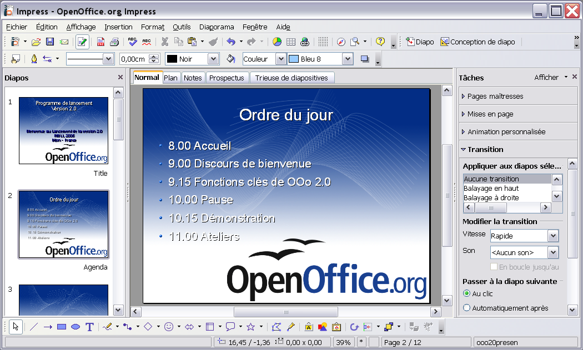Open the Diaporama menu
The width and height of the screenshot is (583, 350).
tap(217, 27)
